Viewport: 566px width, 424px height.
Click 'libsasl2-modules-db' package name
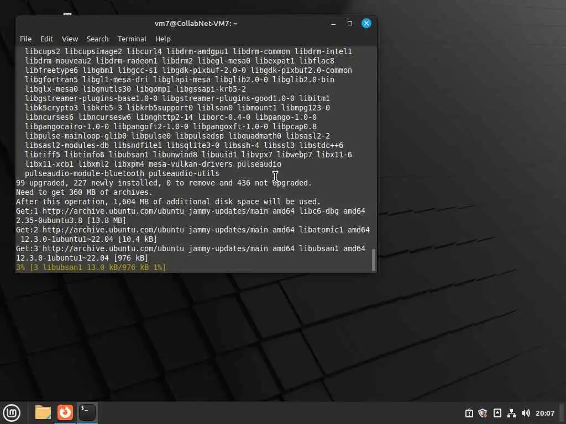[67, 145]
